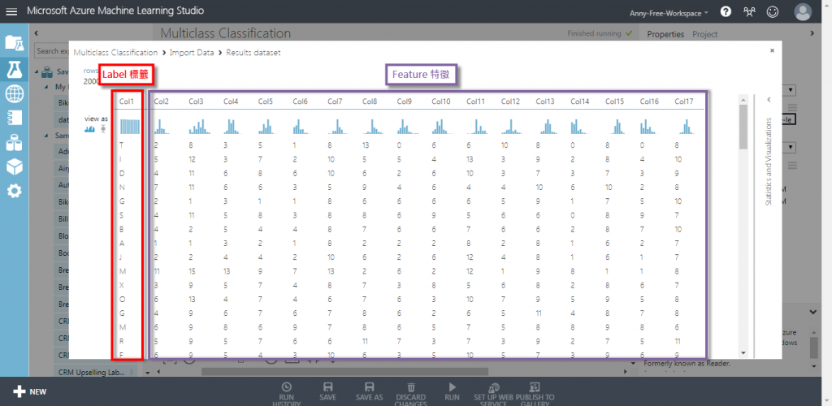This screenshot has width=832, height=406.
Task: Close the Results dataset dialog
Action: (772, 51)
